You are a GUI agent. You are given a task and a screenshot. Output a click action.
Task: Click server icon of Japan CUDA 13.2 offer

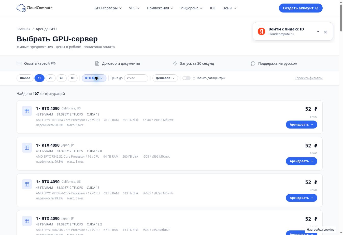[x=27, y=221]
